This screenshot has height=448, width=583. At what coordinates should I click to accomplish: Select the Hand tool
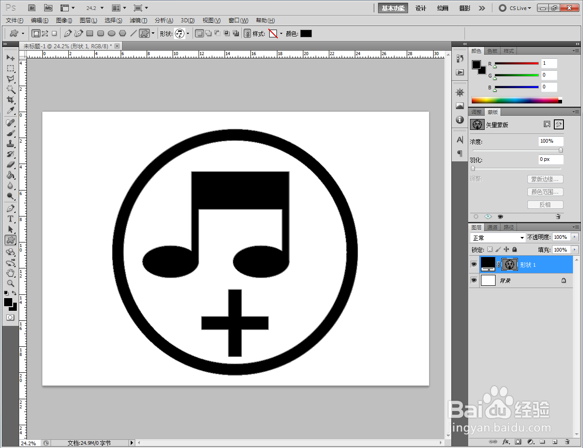(10, 273)
